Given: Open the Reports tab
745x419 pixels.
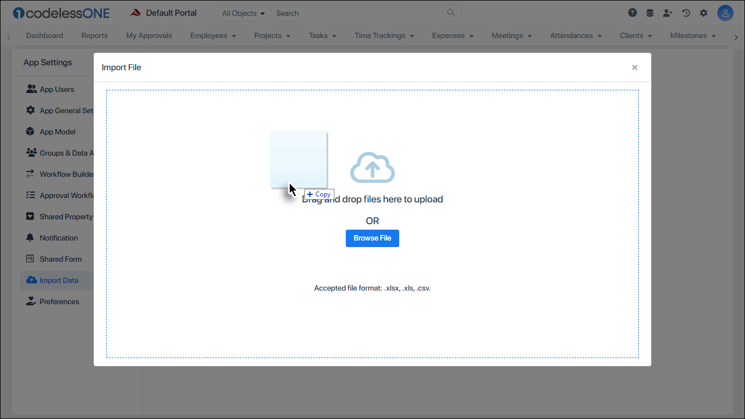Looking at the screenshot, I should 95,36.
